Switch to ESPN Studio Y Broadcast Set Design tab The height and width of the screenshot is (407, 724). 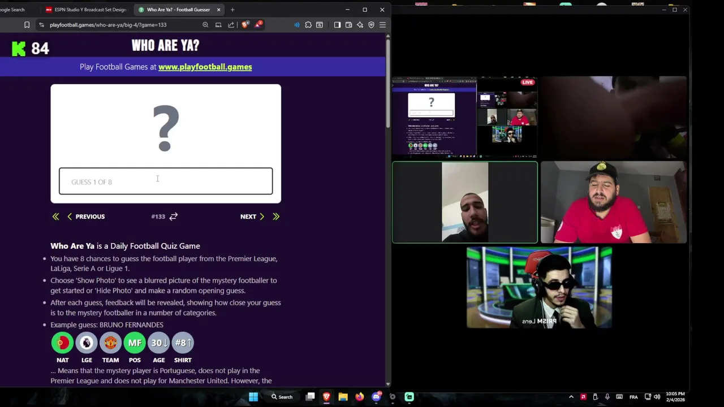click(x=86, y=10)
